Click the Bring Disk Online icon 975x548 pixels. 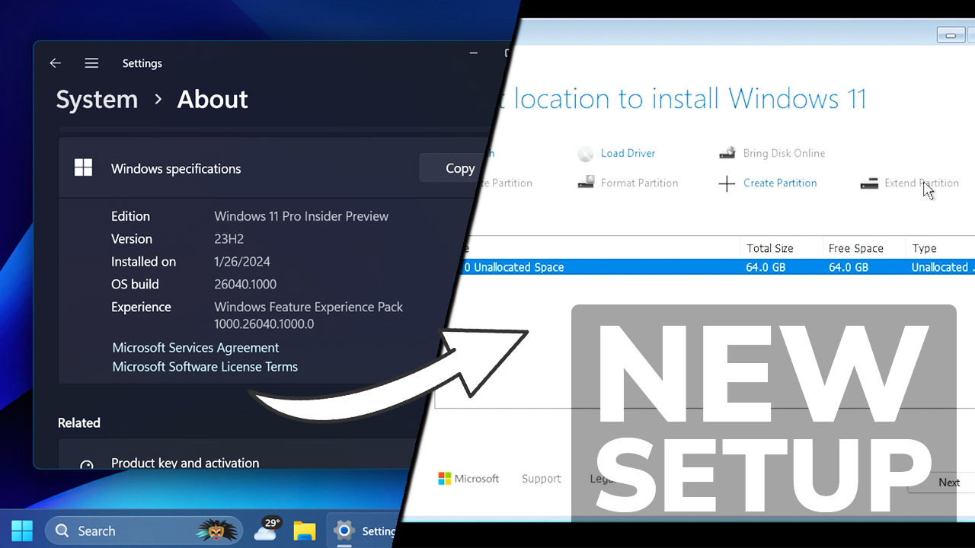(727, 153)
